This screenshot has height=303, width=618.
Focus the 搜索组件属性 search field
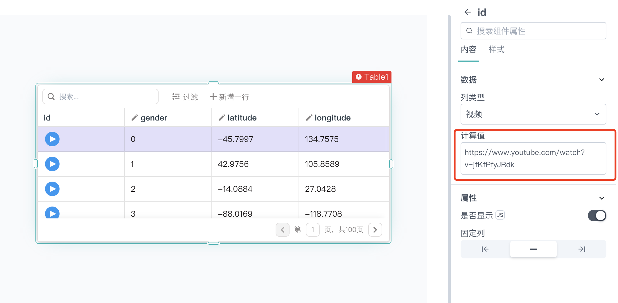click(x=533, y=31)
